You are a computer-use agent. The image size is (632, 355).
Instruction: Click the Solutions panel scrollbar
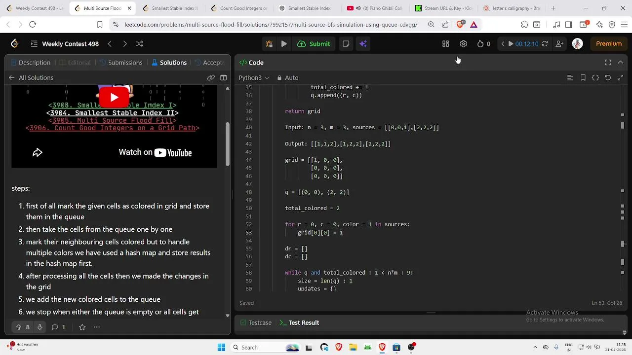[x=227, y=143]
